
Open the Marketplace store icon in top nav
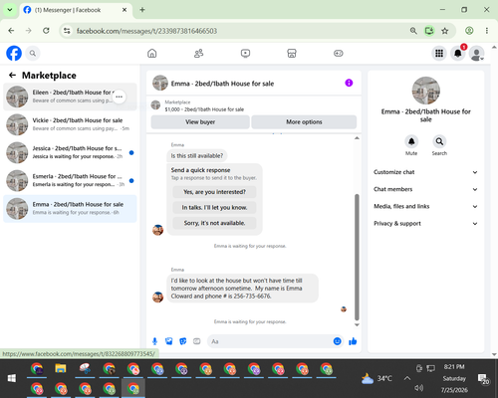tap(292, 53)
